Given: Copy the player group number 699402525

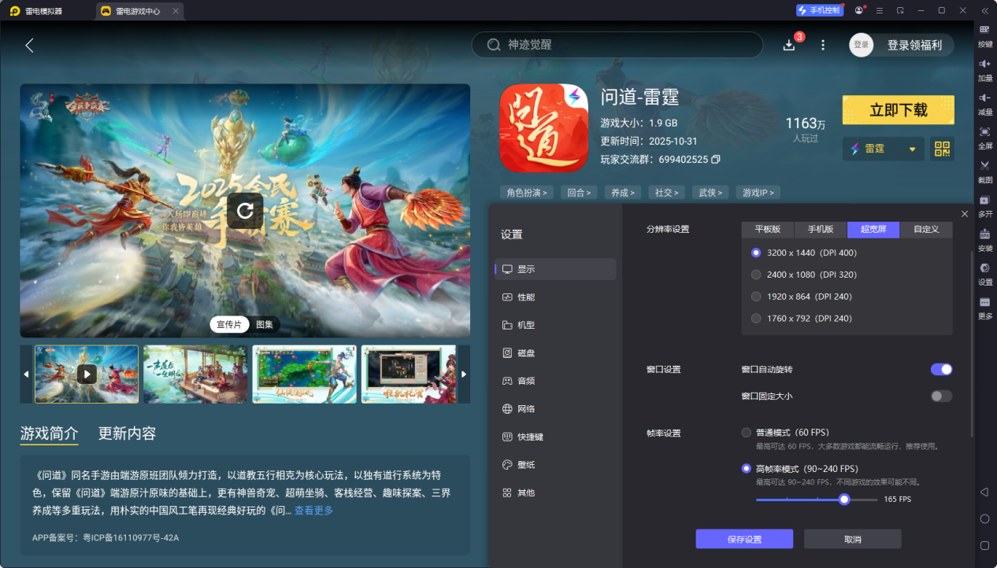Looking at the screenshot, I should click(715, 160).
